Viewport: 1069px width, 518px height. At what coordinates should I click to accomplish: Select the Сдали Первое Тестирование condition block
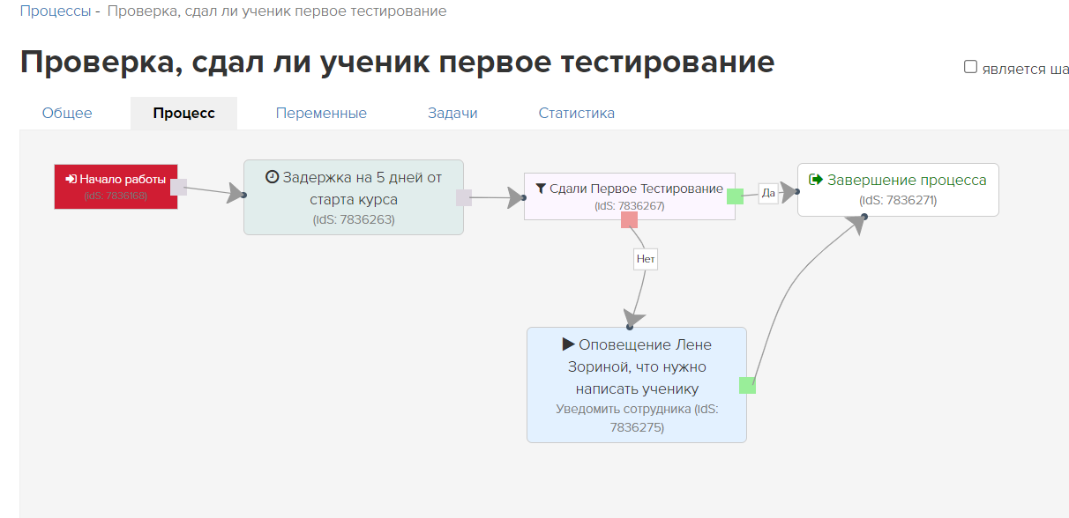[630, 196]
